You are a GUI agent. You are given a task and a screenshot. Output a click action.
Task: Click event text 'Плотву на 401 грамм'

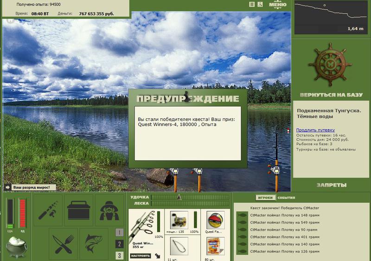300,237
